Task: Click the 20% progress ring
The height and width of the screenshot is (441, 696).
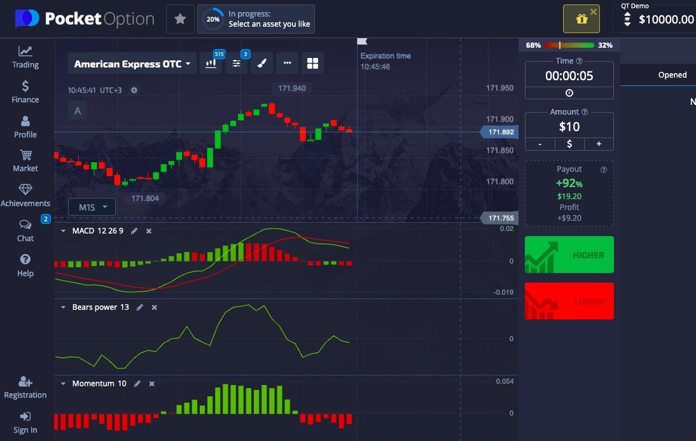Action: [x=212, y=19]
